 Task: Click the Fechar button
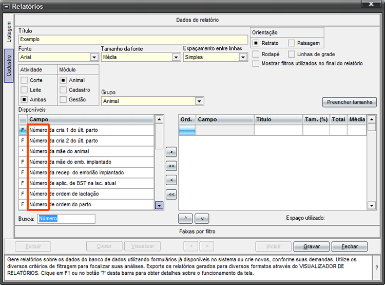pyautogui.click(x=350, y=246)
